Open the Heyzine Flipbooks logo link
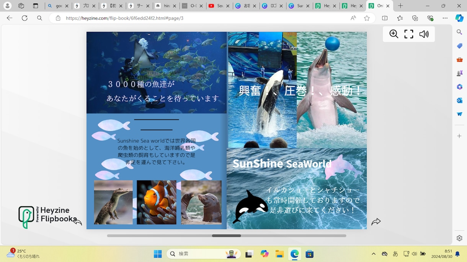The image size is (467, 262). pos(47,217)
